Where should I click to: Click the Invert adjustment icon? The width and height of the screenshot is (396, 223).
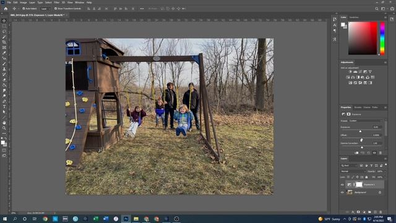point(350,82)
